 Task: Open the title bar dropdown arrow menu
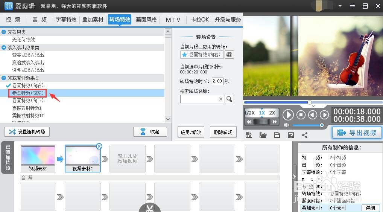tap(340, 6)
